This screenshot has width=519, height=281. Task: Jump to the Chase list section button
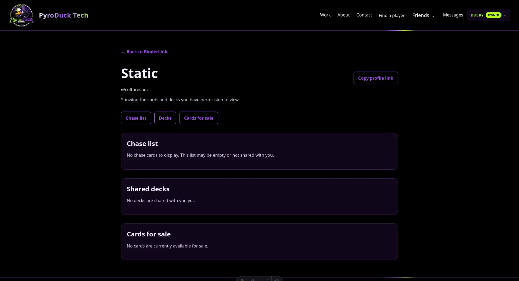point(136,118)
